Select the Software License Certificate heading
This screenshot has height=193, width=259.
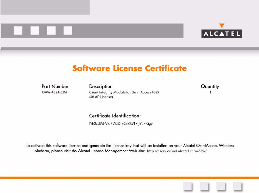[x=130, y=68]
